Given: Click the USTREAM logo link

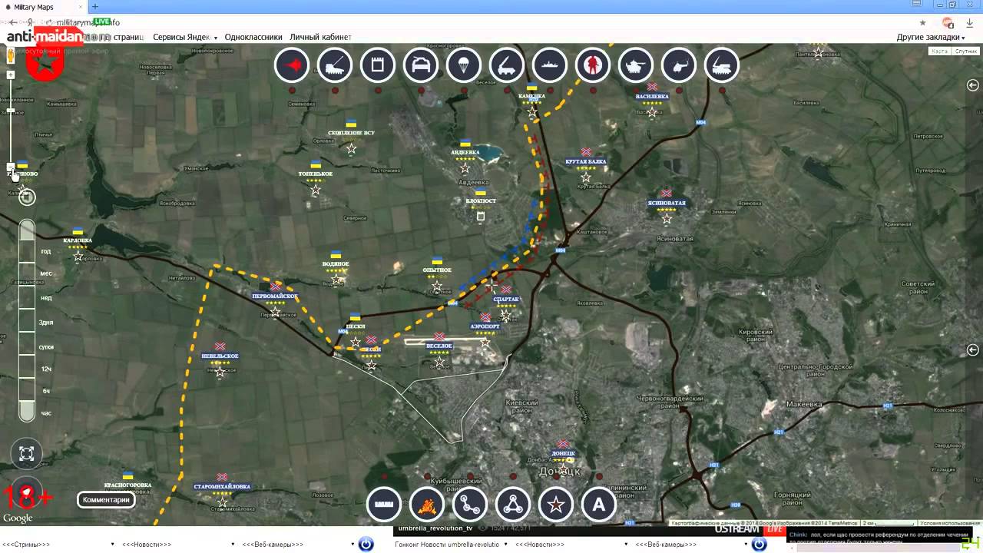Looking at the screenshot, I should [739, 529].
